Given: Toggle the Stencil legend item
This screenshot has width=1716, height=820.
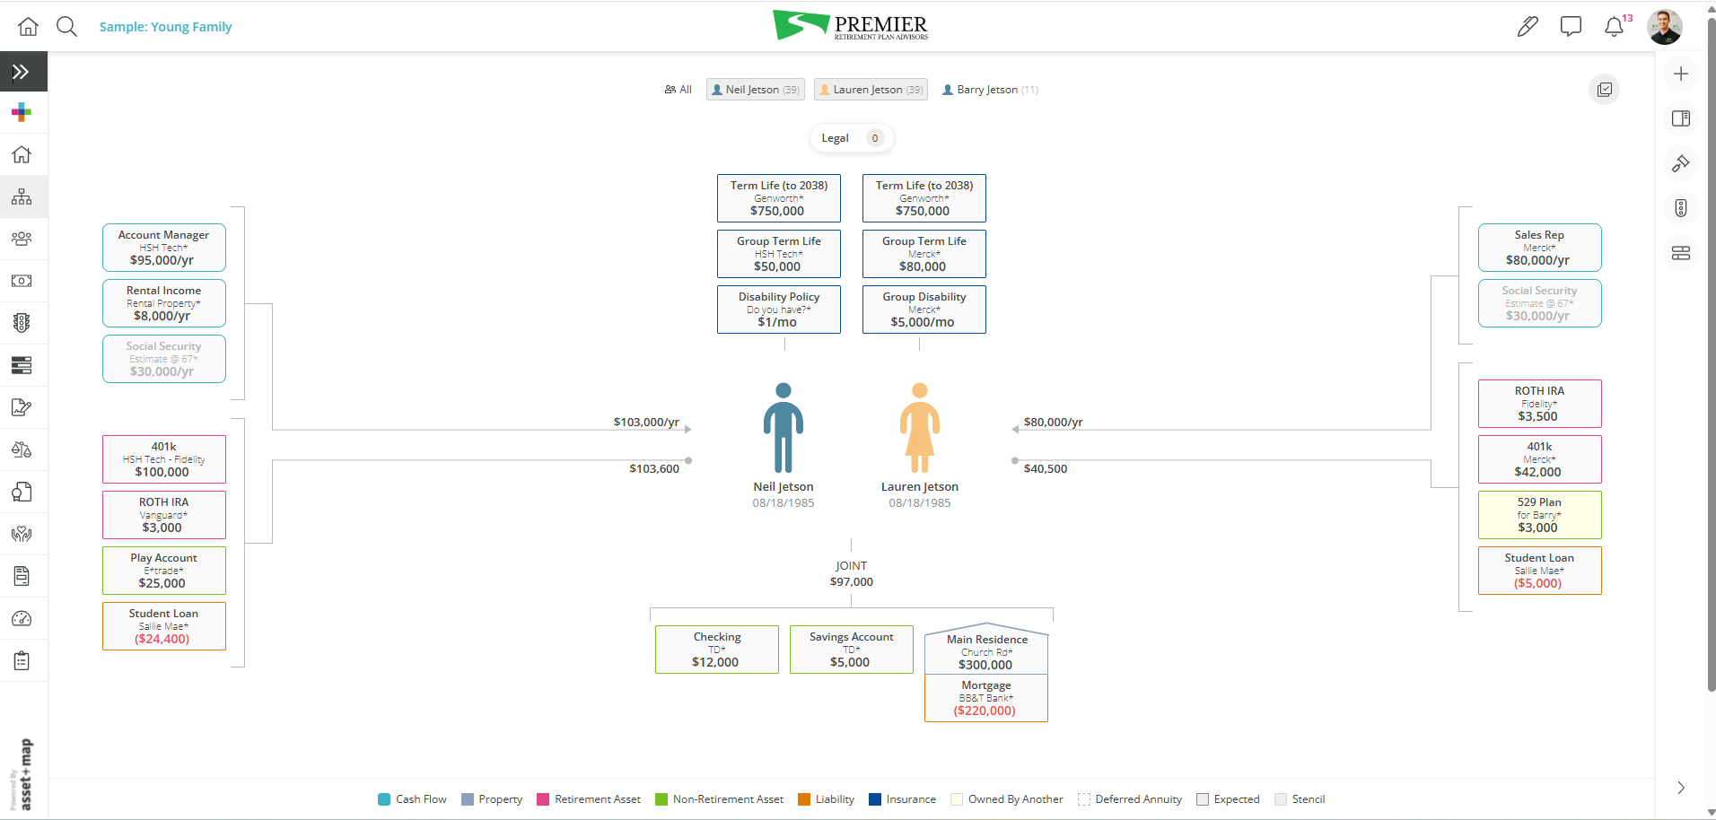Looking at the screenshot, I should 1300,799.
